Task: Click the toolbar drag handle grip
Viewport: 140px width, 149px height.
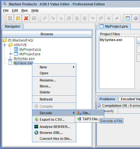Action: (3, 18)
